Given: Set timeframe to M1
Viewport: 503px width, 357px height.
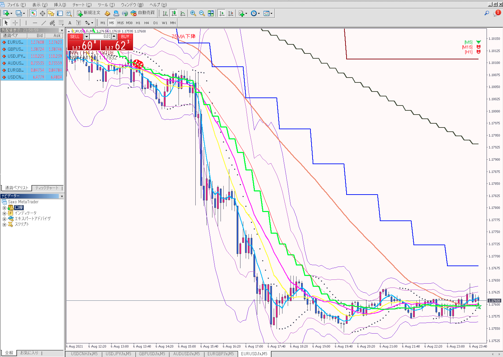Looking at the screenshot, I should click(103, 23).
